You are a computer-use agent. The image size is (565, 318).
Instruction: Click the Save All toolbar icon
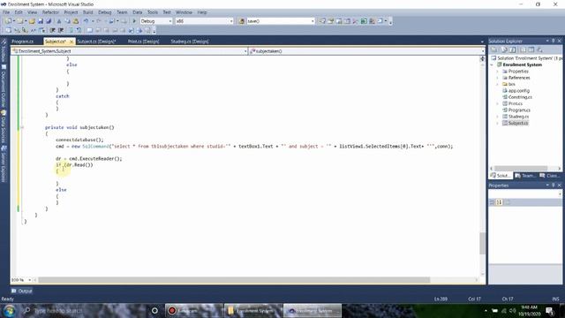(49, 21)
